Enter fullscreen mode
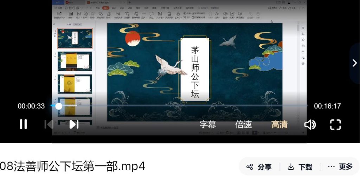The width and height of the screenshot is (360, 177). [x=335, y=124]
